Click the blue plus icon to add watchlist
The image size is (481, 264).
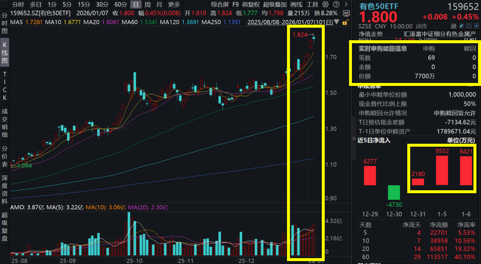pyautogui.click(x=476, y=26)
